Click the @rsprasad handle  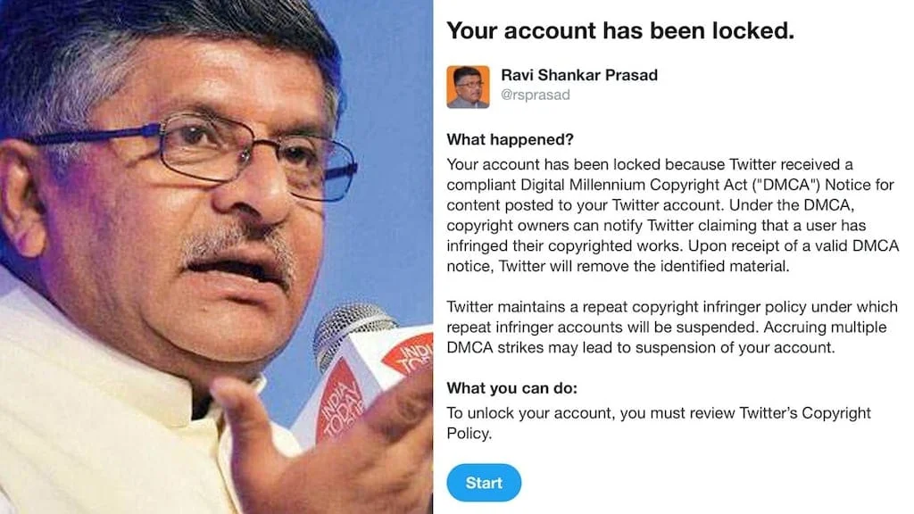coord(536,95)
